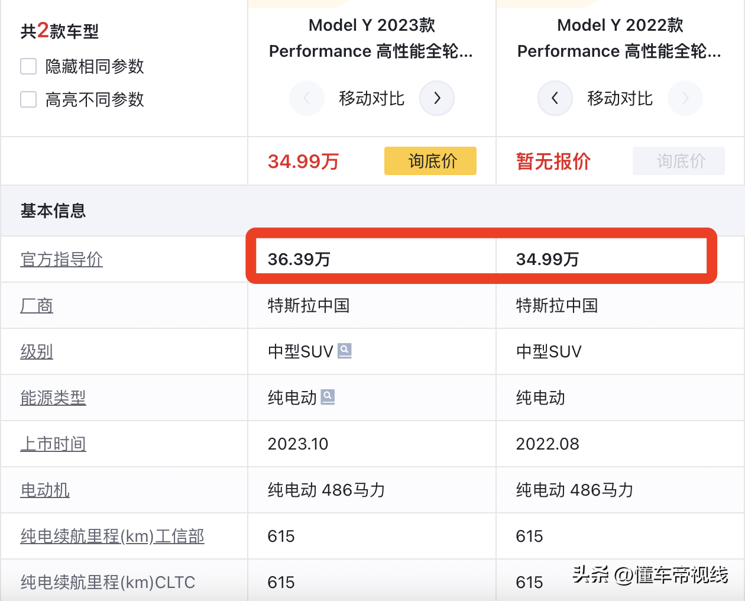
Task: Click disabled left arrow under Model Y 2023款
Action: click(x=307, y=98)
